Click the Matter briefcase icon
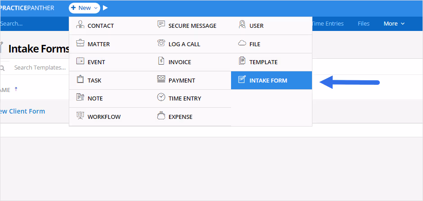This screenshot has width=423, height=201. coord(80,43)
